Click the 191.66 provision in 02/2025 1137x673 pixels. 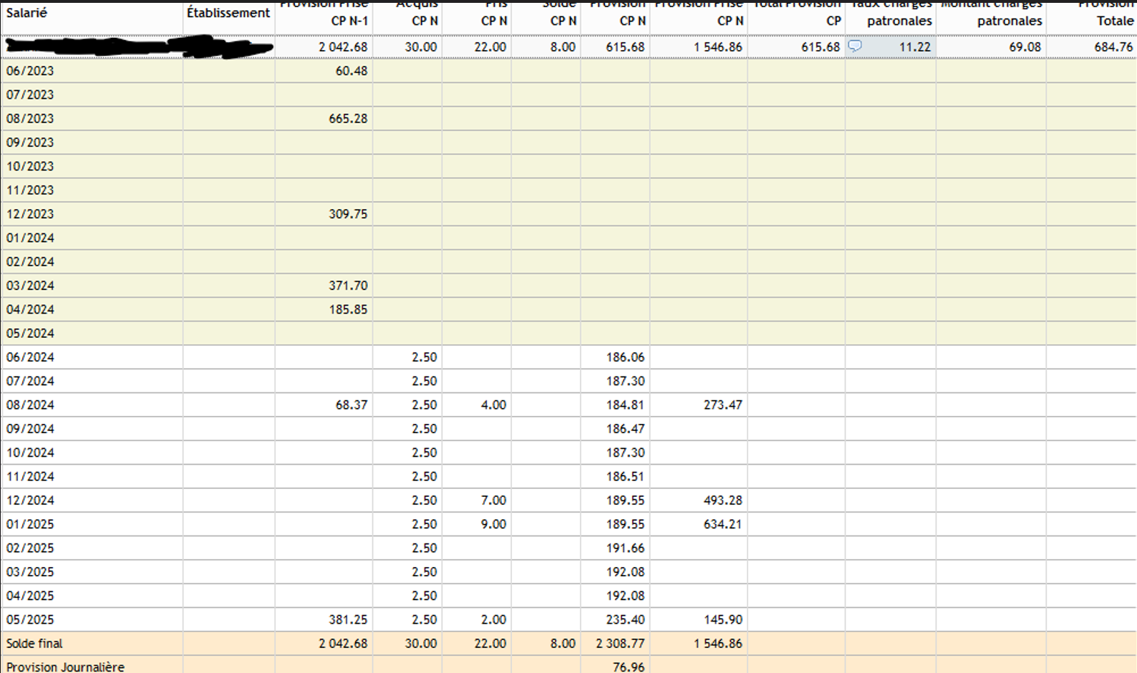(x=625, y=548)
